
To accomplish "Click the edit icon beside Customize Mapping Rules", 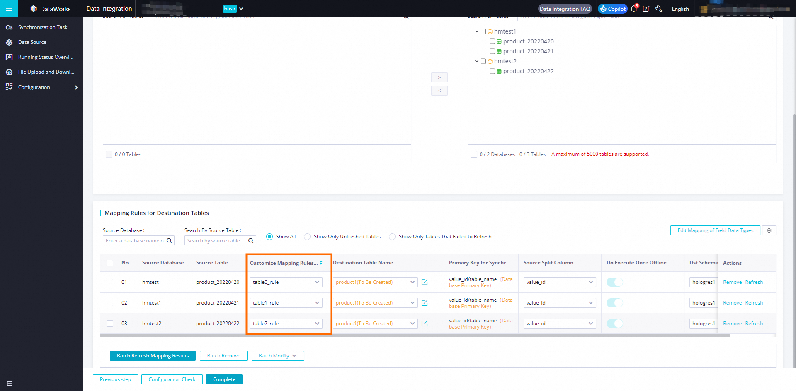I will pos(321,263).
